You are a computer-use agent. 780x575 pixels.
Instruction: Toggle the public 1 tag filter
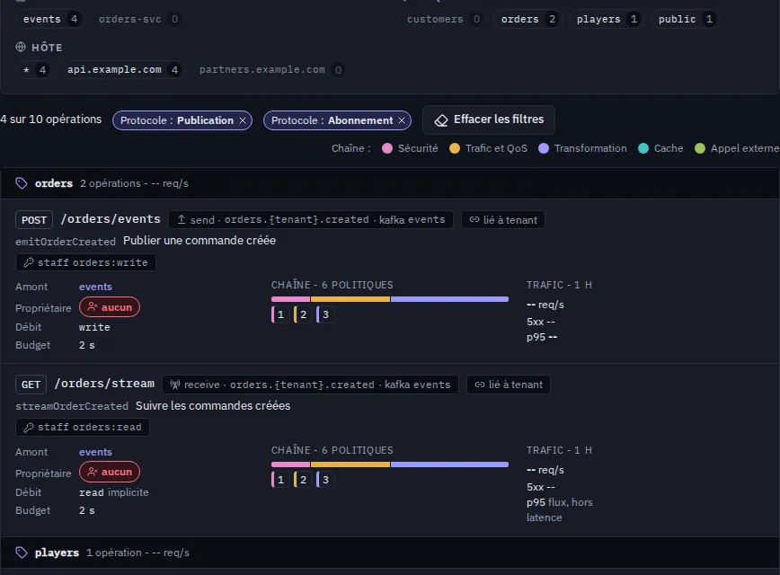click(685, 19)
